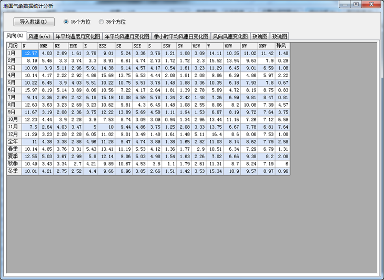This screenshot has width=384, height=280.
Task: Select the 36个方位 radio option
Action: 102,22
